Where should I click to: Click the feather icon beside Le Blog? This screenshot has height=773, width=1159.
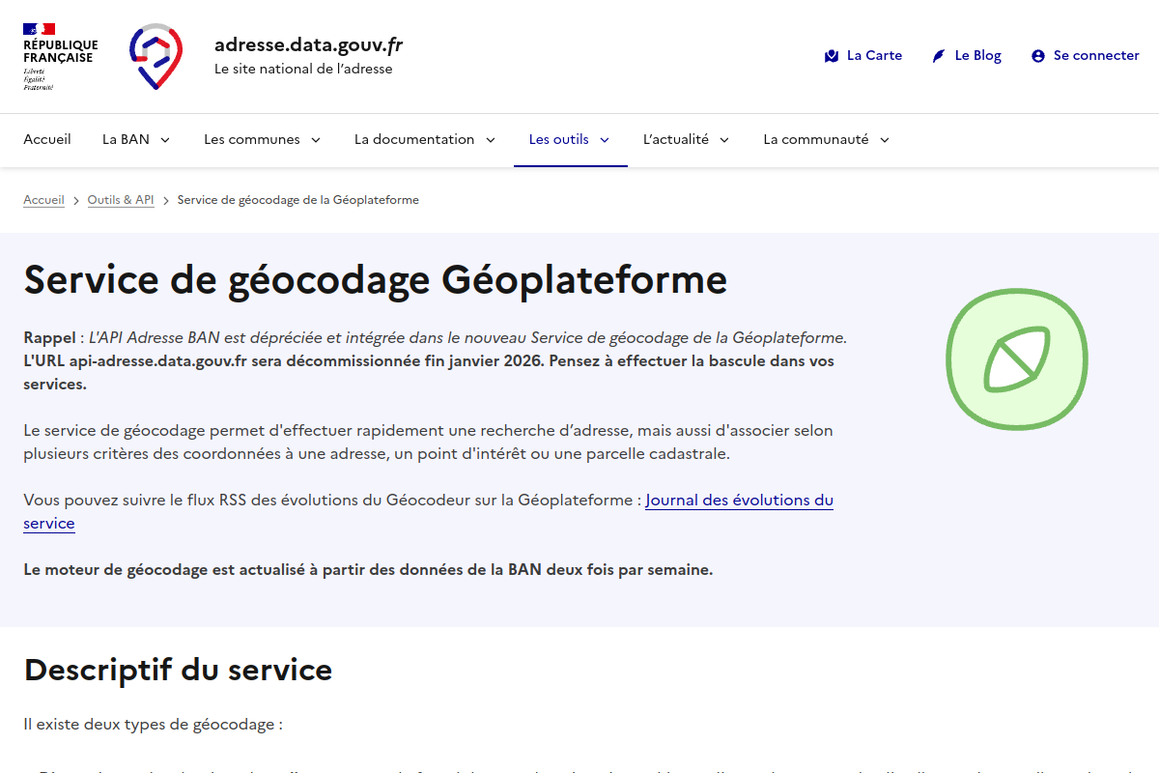tap(939, 56)
